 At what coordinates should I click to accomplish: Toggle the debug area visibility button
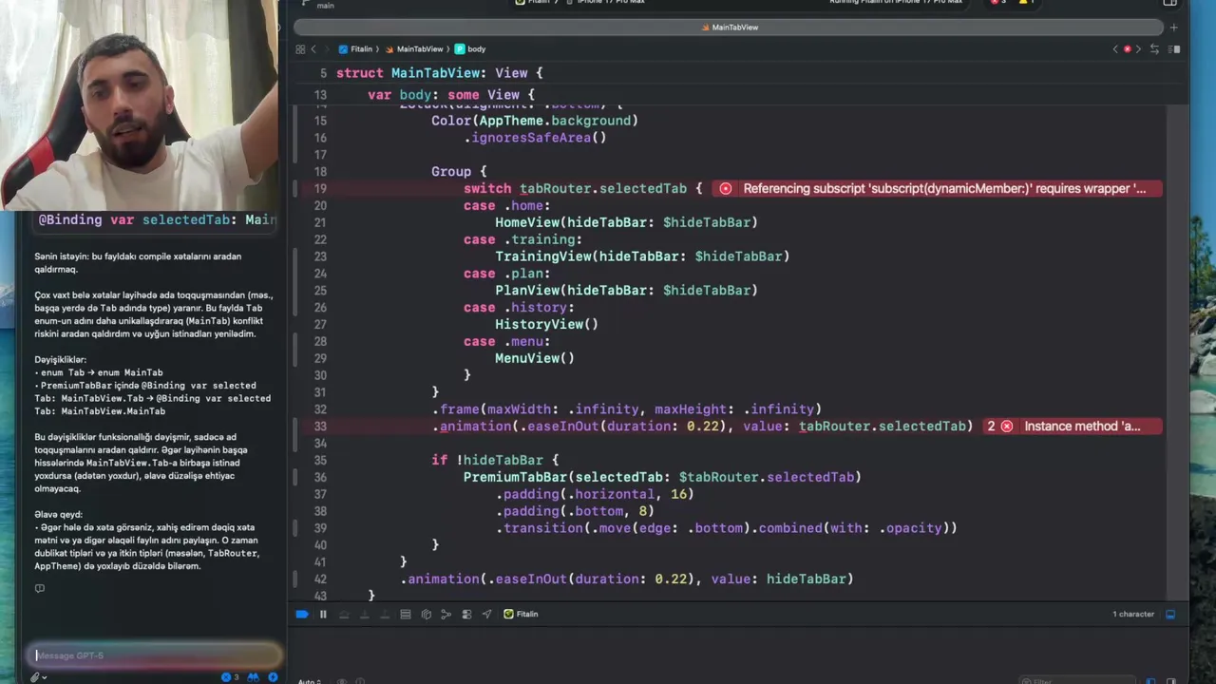(1170, 615)
